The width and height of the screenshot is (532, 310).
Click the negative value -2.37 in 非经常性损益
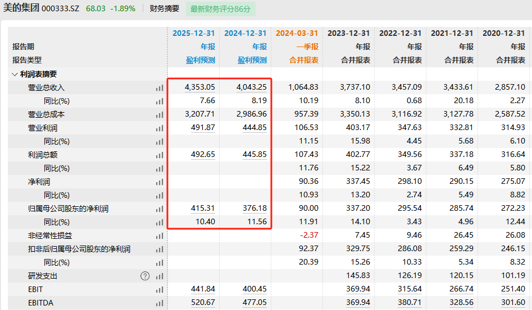click(x=309, y=235)
